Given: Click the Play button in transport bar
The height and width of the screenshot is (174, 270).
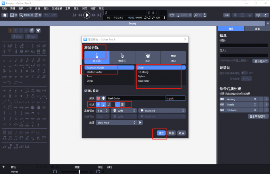Looking at the screenshot, I should coord(87,15).
